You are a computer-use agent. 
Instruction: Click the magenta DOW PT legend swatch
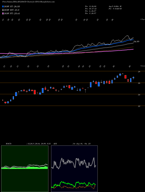tap(3, 13)
